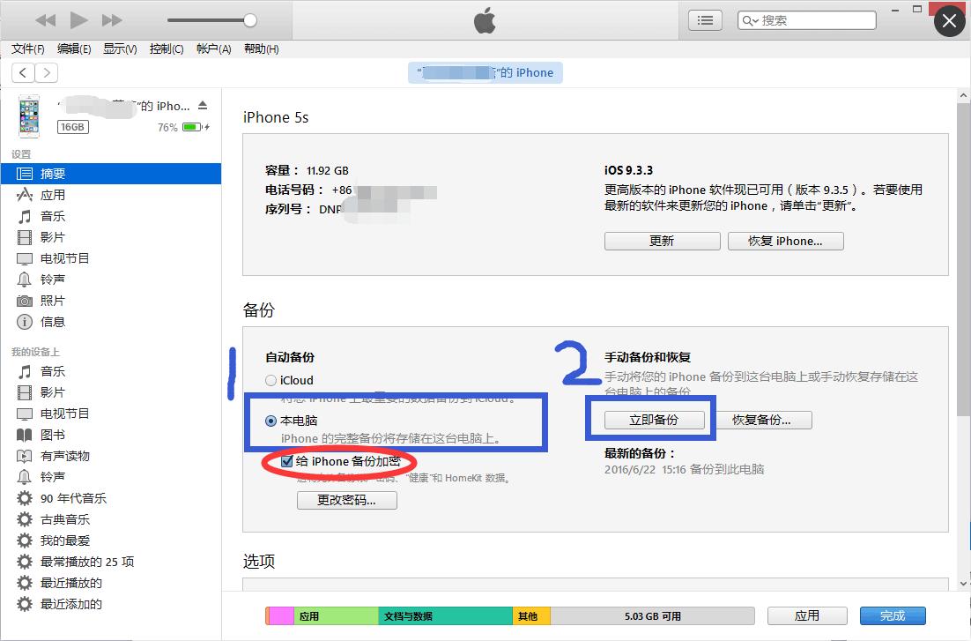Click the 立即备份 button

point(652,420)
